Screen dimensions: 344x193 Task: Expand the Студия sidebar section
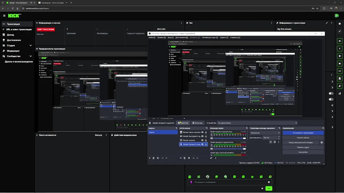[x=30, y=46]
